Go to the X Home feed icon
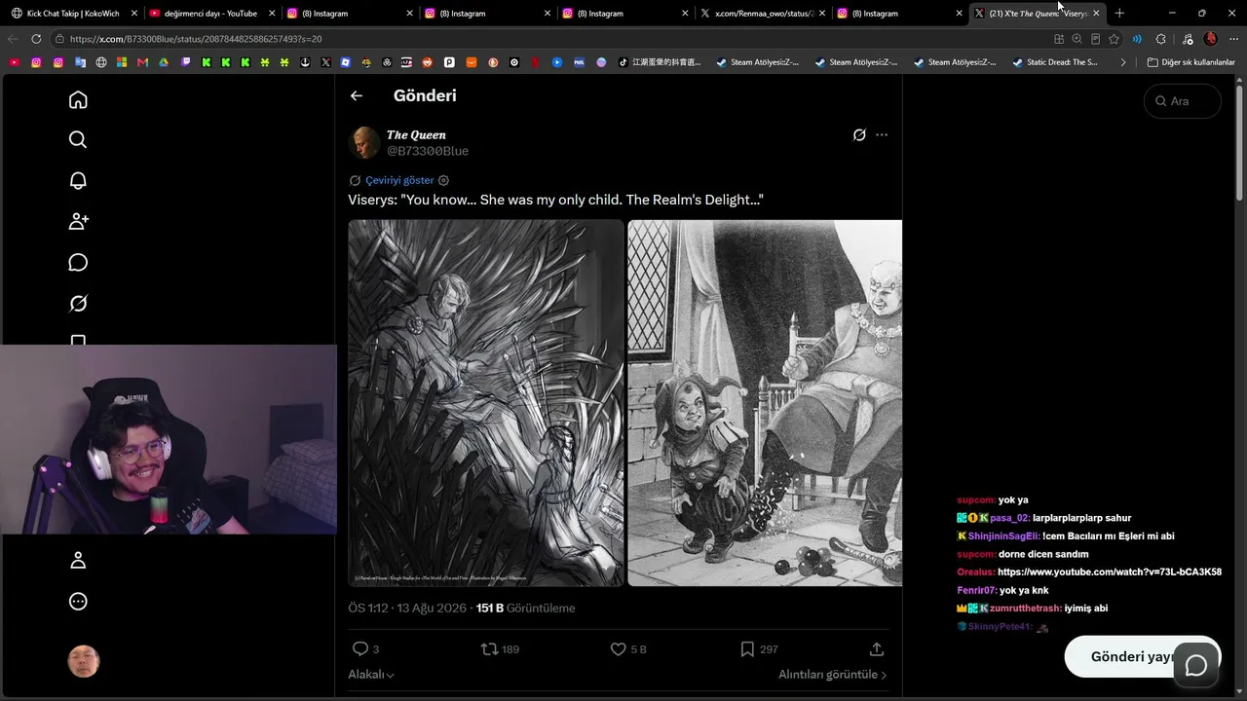Viewport: 1247px width, 701px height. click(78, 100)
